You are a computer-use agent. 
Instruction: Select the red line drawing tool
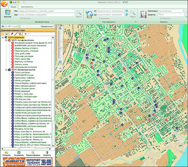click(16, 34)
